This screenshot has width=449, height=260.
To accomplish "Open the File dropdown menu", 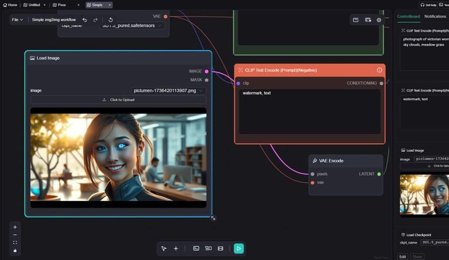I will pos(17,20).
